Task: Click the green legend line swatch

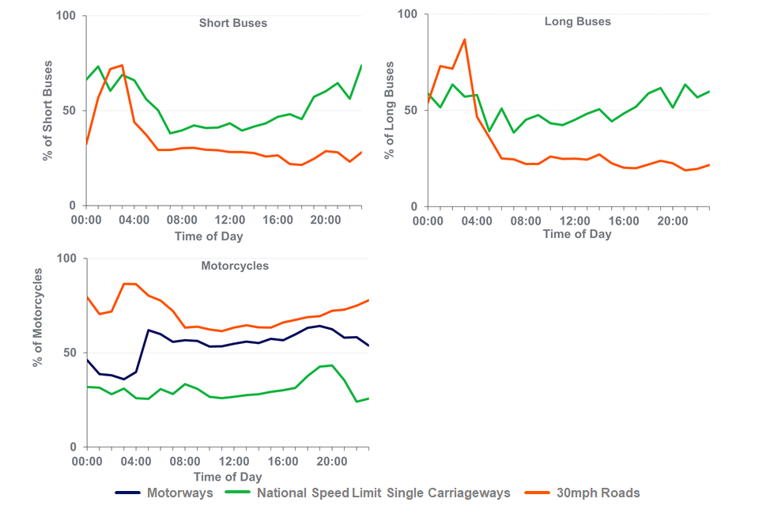Action: coord(239,493)
